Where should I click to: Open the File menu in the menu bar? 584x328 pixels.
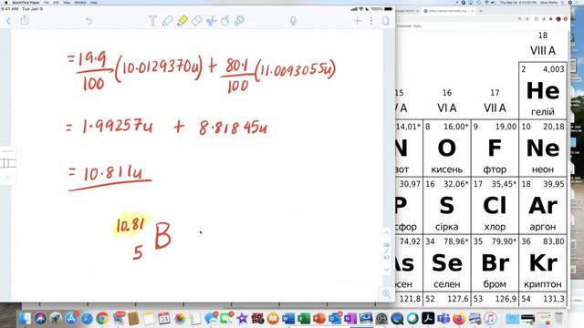47,2
